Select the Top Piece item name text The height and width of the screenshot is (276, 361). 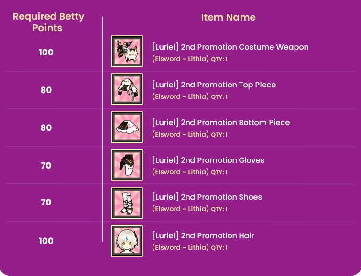click(x=214, y=85)
